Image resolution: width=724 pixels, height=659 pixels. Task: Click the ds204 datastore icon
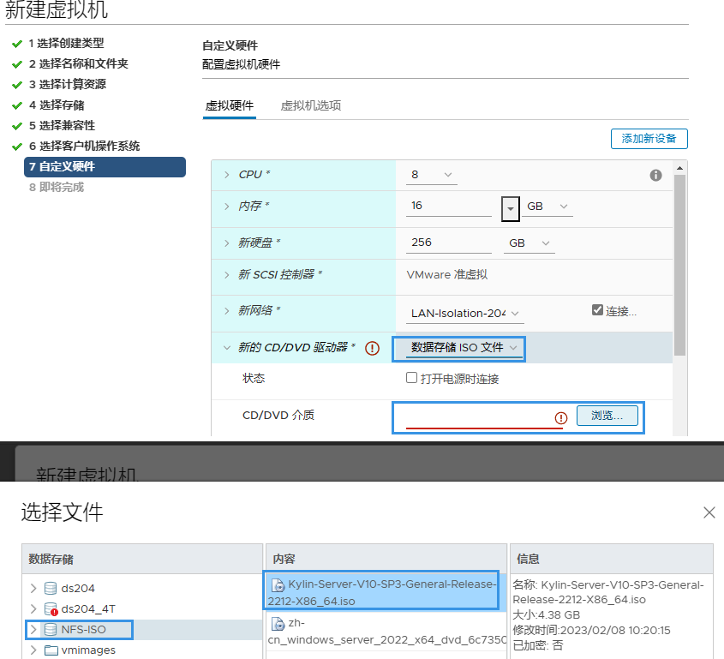[51, 589]
